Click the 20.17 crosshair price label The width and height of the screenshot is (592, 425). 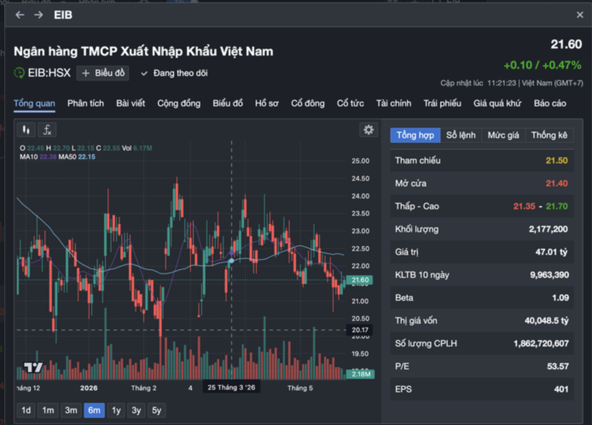(360, 330)
